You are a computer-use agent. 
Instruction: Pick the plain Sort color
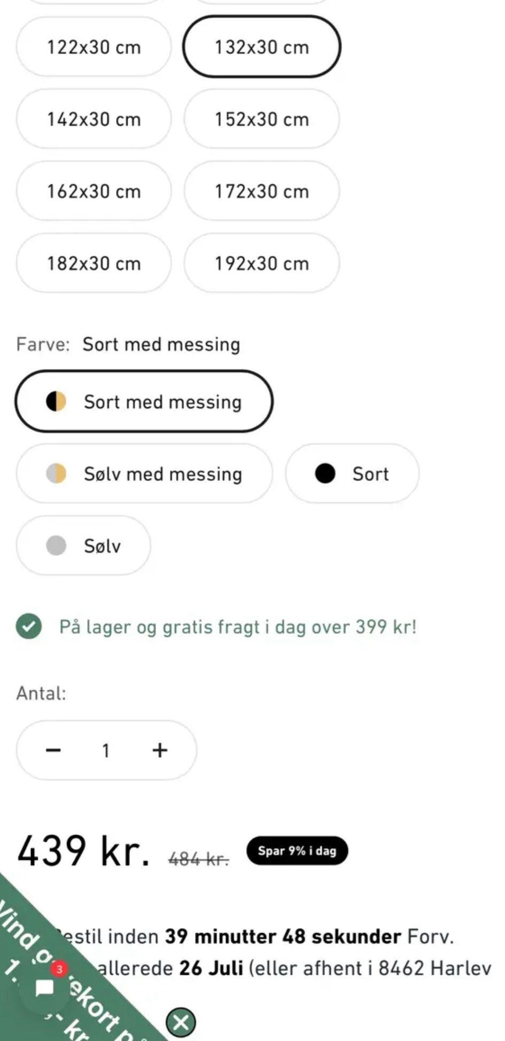click(352, 474)
